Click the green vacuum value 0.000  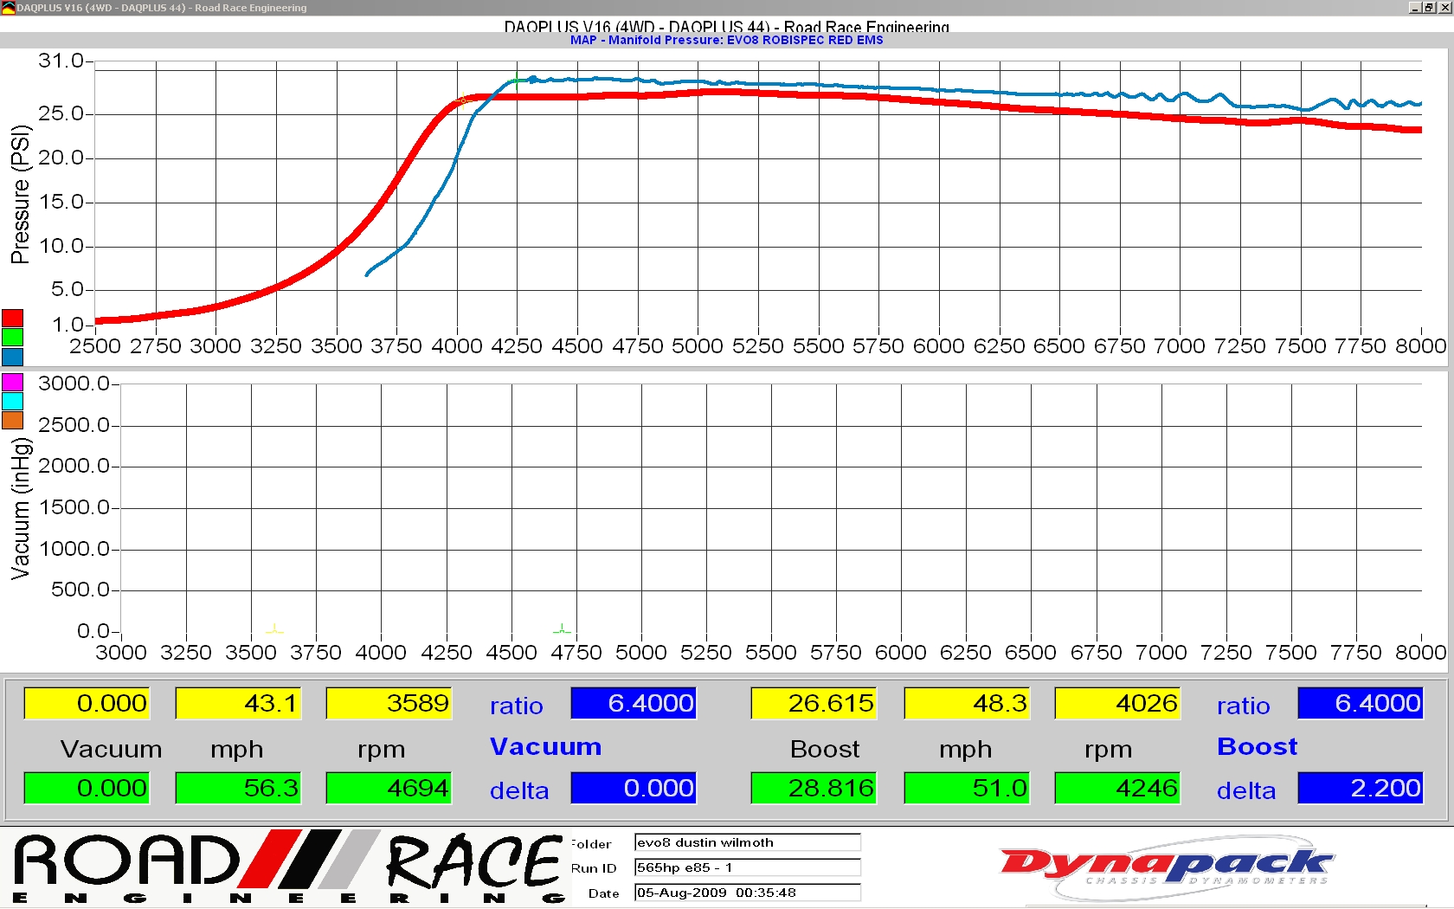[x=87, y=788]
